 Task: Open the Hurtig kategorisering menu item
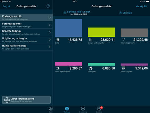[26, 47]
